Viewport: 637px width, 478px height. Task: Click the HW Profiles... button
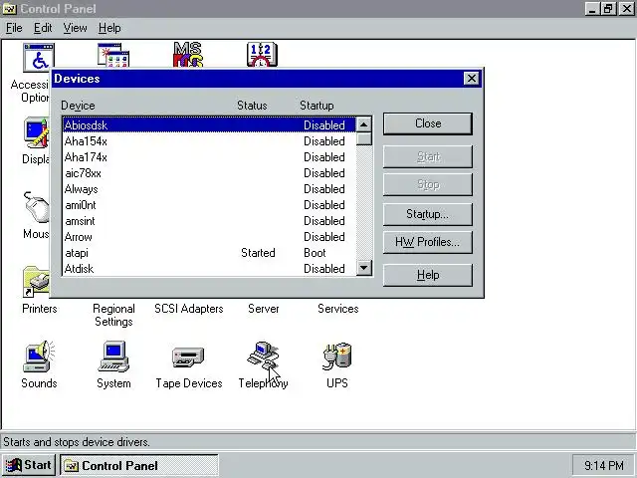coord(428,242)
